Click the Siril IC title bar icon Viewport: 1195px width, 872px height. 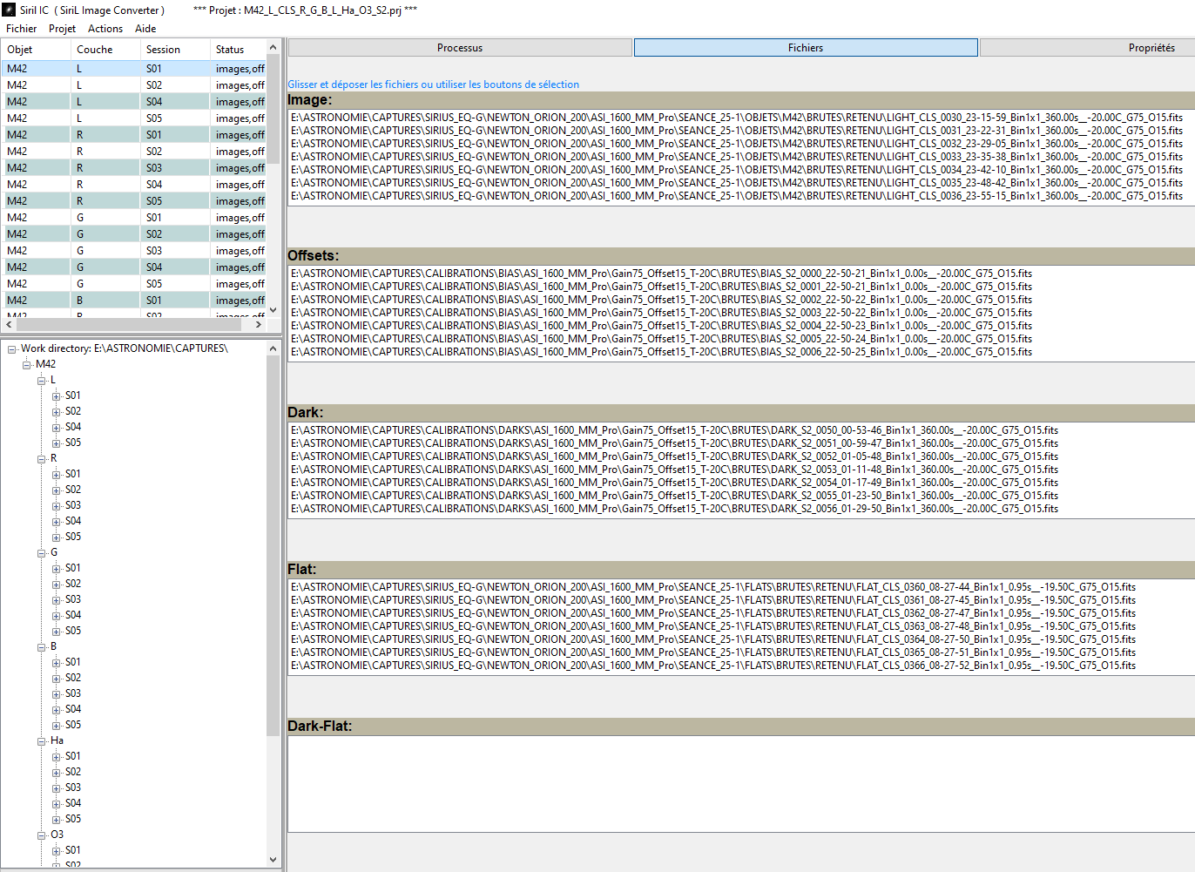pyautogui.click(x=9, y=10)
